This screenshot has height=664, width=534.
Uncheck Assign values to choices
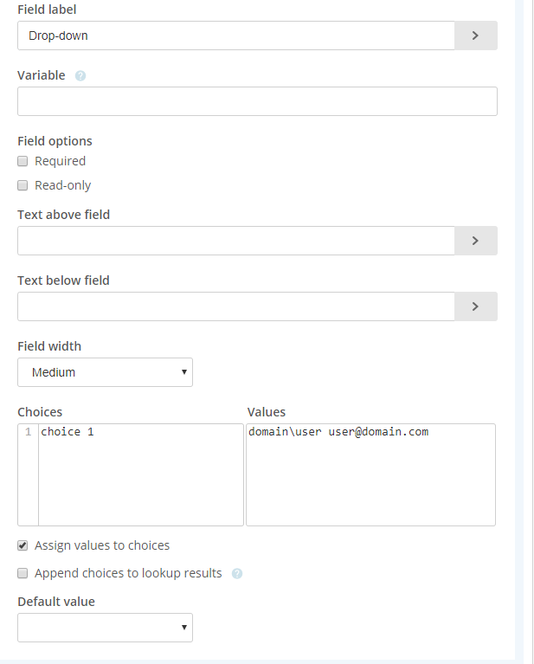[x=23, y=546]
